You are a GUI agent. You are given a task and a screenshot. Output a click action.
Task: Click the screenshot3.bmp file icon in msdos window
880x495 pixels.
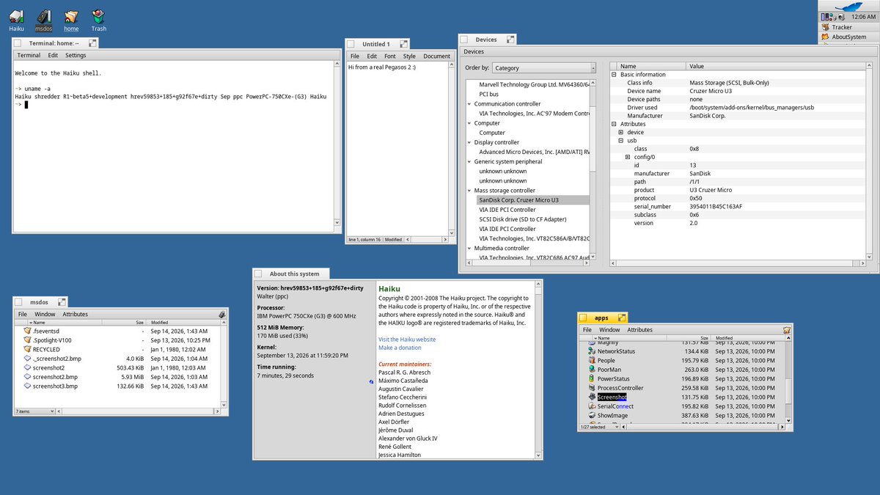(27, 386)
